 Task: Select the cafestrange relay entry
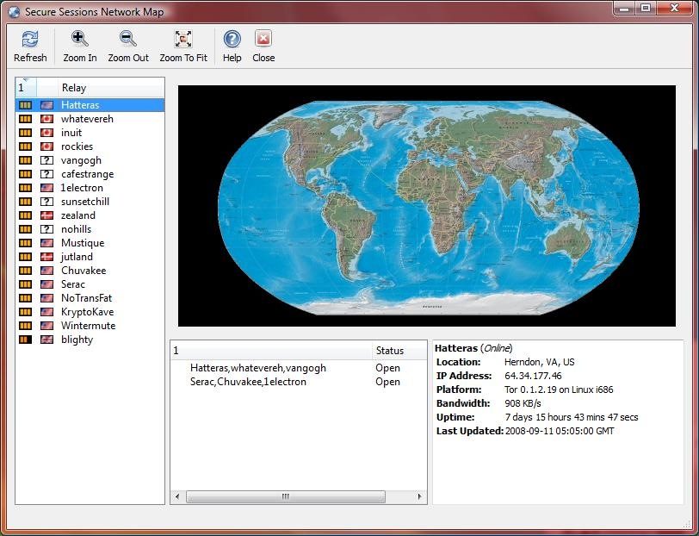coord(87,174)
